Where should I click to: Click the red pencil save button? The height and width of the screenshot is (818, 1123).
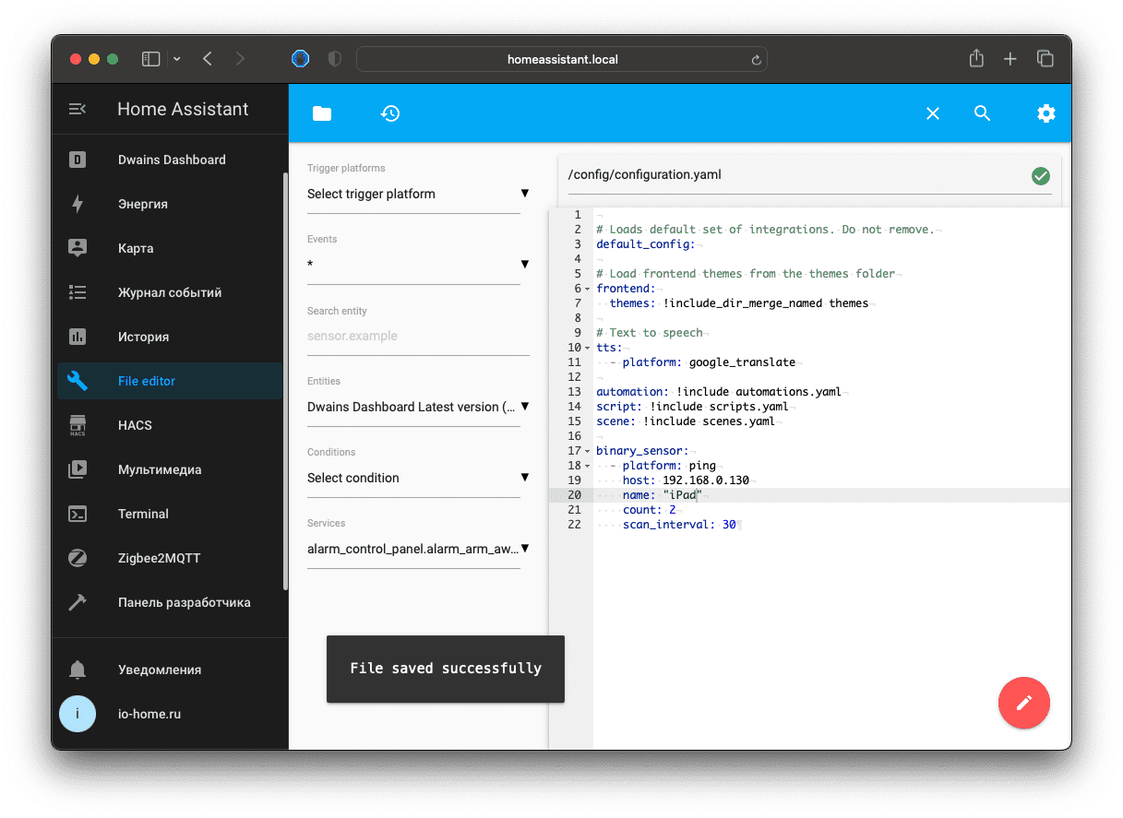coord(1023,703)
